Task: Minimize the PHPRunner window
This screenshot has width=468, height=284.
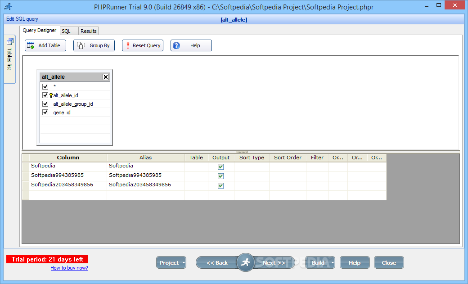Action: coord(427,6)
